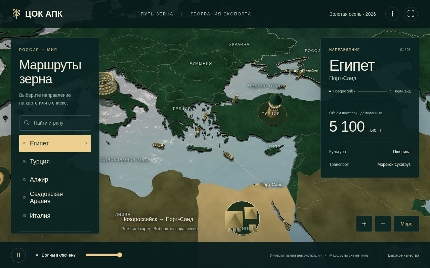This screenshot has width=430, height=268.
Task: Select Египет in the country list
Action: coord(55,143)
